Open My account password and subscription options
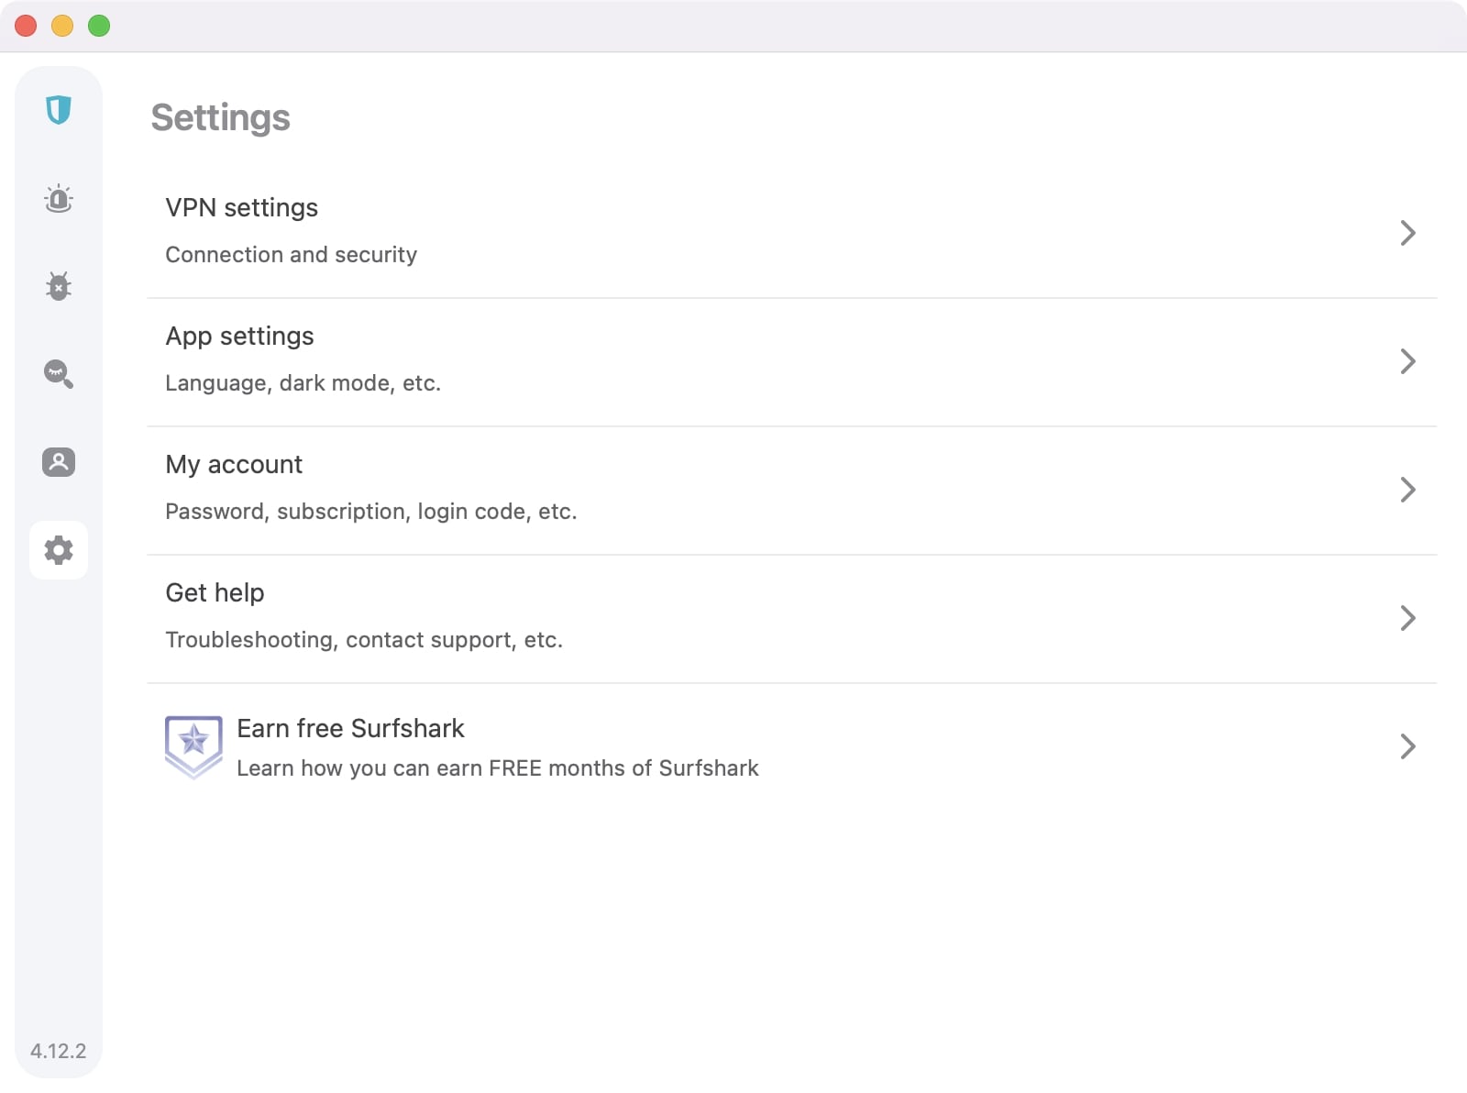 click(x=234, y=464)
